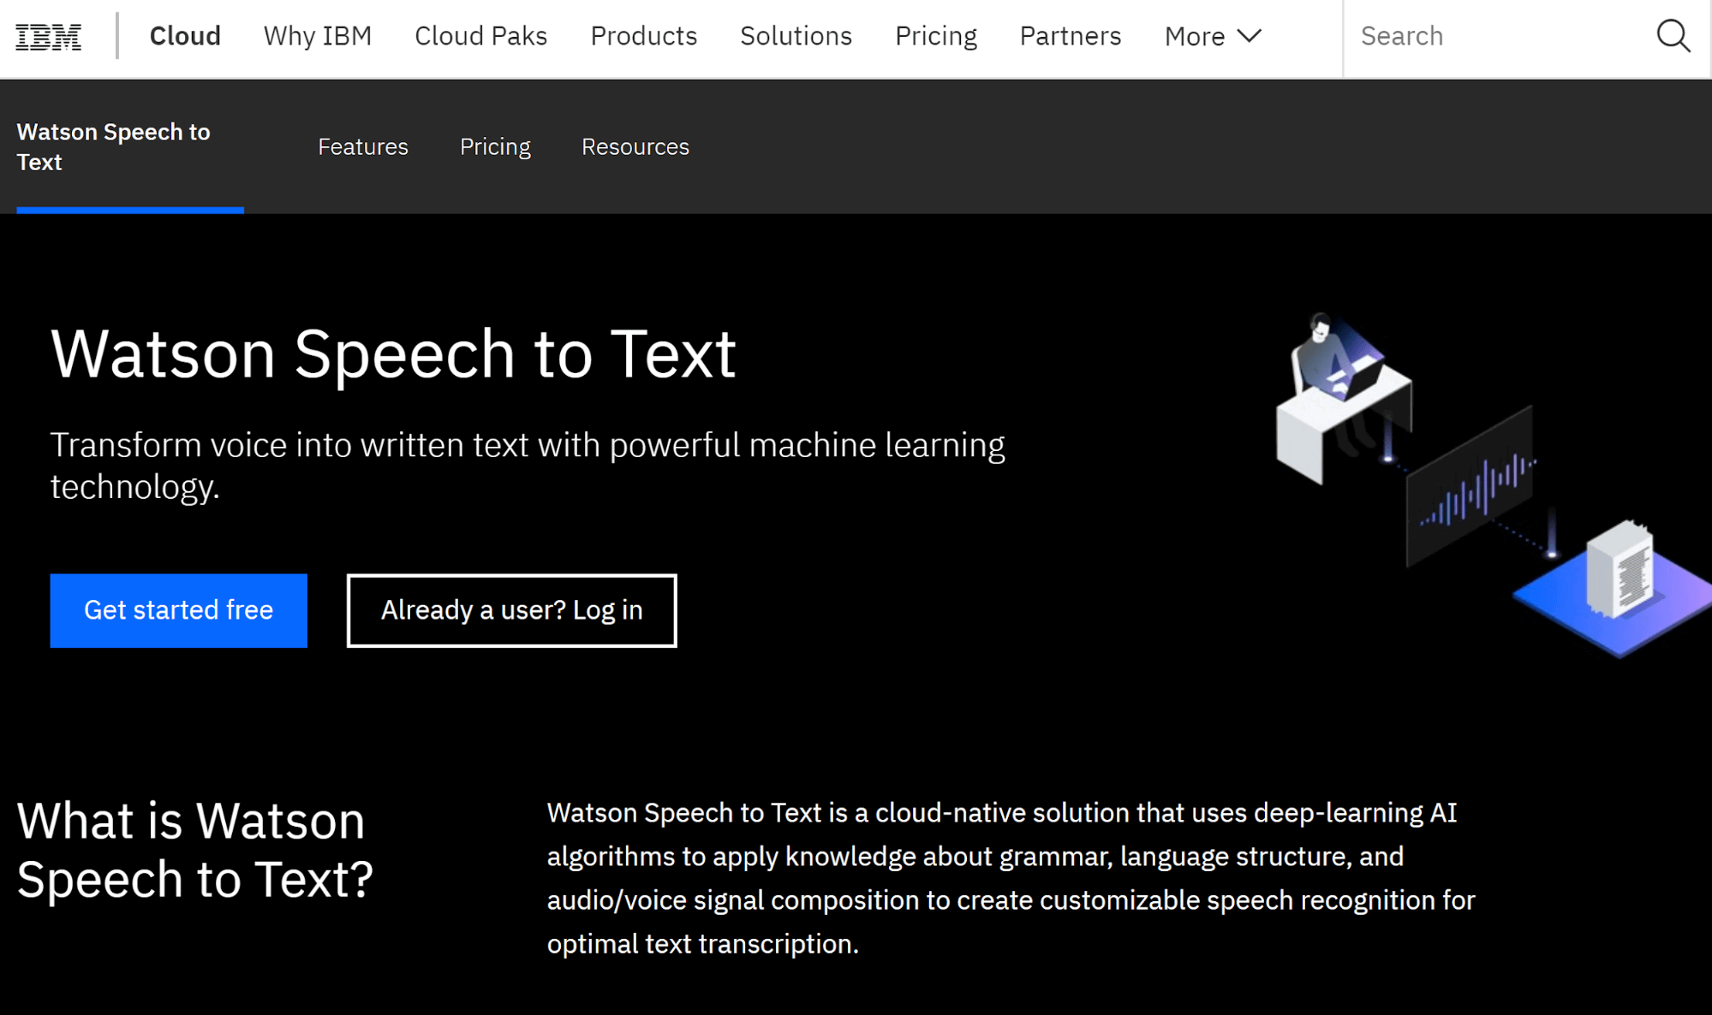1712x1015 pixels.
Task: Click Already a user? Log in button
Action: tap(511, 610)
